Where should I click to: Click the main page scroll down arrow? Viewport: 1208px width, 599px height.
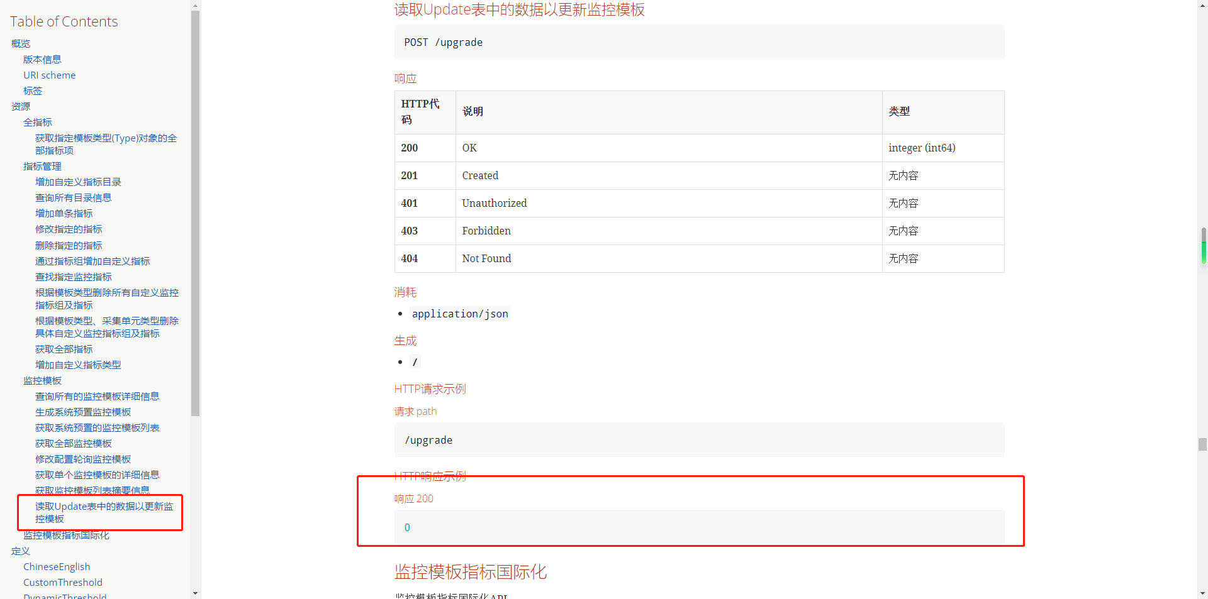click(1202, 593)
